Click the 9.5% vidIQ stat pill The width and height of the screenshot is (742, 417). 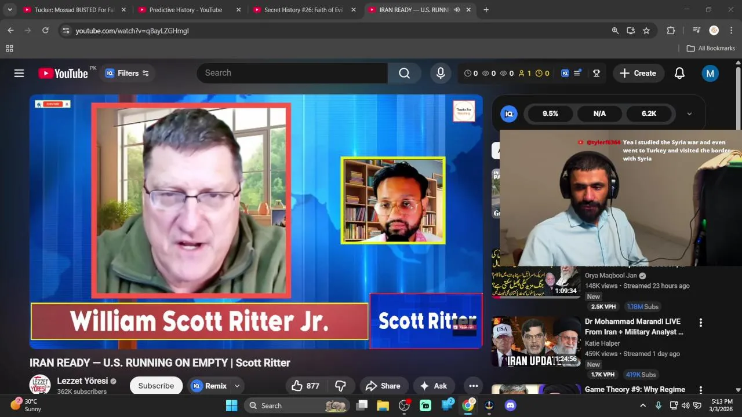point(550,114)
